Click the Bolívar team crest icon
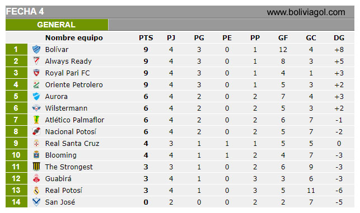This screenshot has width=360, height=213. tap(36, 49)
